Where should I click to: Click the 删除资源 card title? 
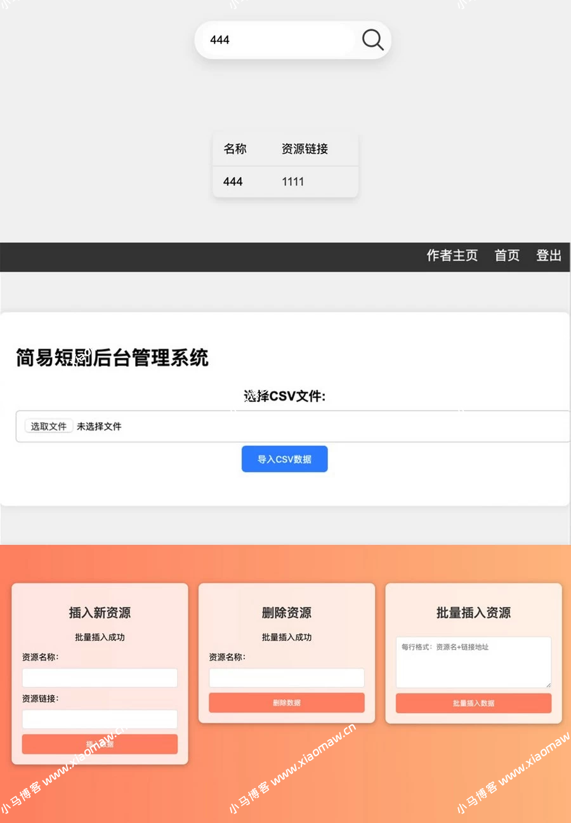tap(287, 613)
